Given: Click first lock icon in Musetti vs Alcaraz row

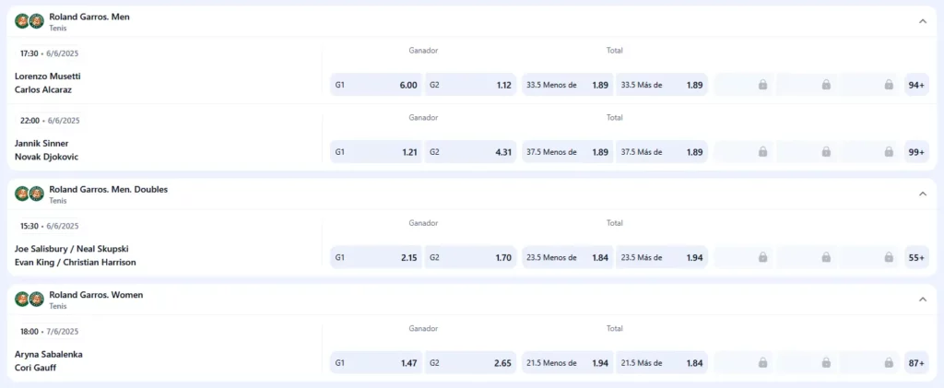Looking at the screenshot, I should pyautogui.click(x=762, y=85).
